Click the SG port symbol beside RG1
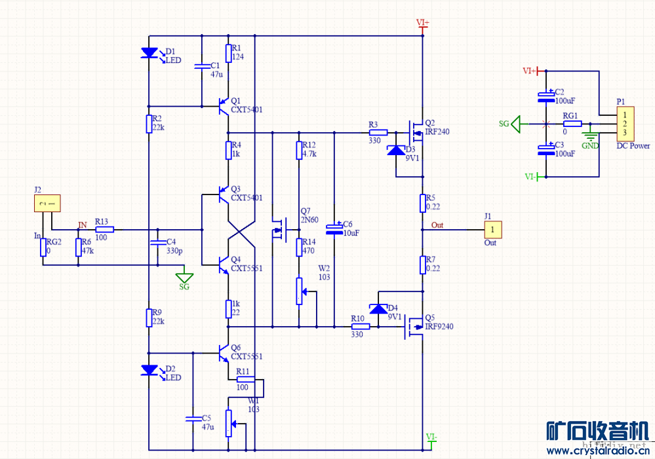 [515, 124]
